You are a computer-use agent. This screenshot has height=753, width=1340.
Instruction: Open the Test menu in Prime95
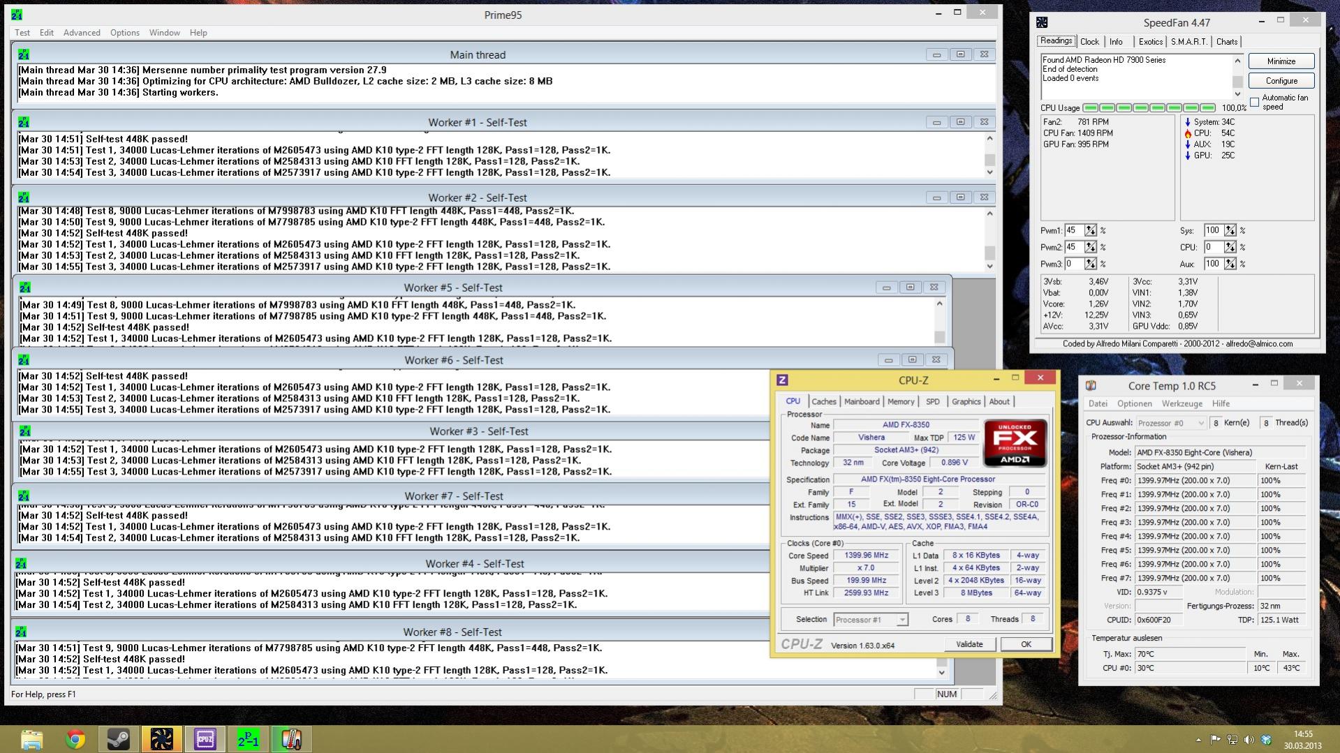coord(22,33)
